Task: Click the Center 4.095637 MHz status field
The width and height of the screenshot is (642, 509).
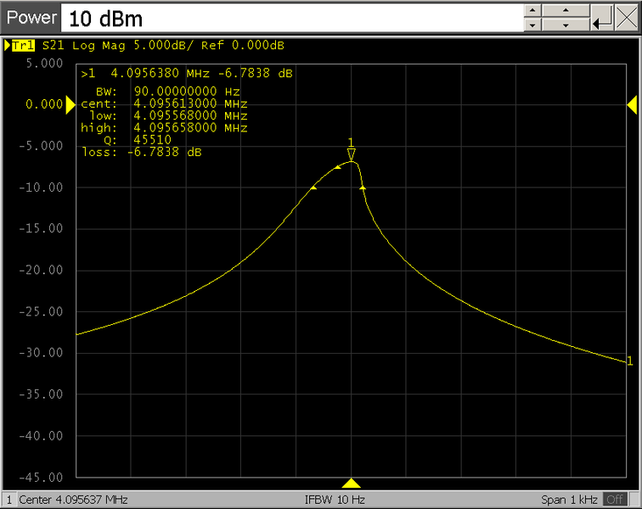Action: pyautogui.click(x=74, y=500)
